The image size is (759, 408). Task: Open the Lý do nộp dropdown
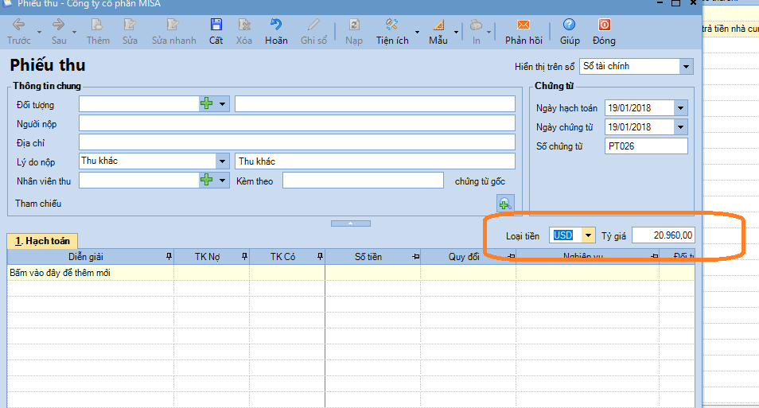click(222, 161)
